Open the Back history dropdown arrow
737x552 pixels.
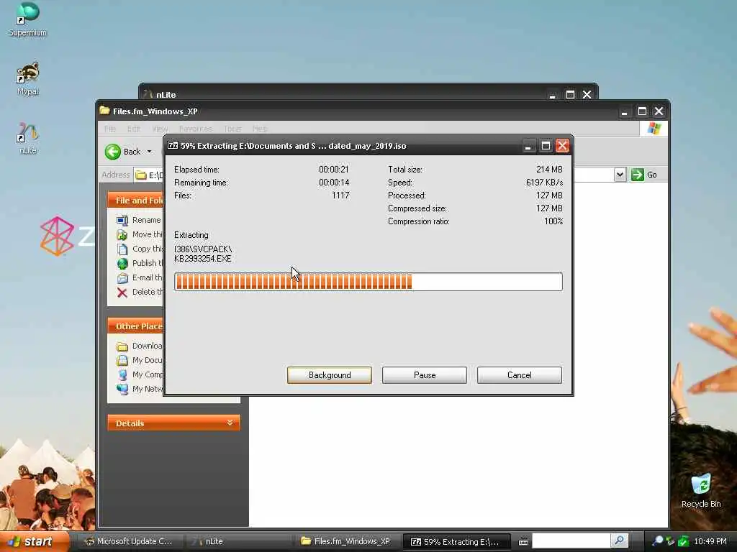click(150, 152)
